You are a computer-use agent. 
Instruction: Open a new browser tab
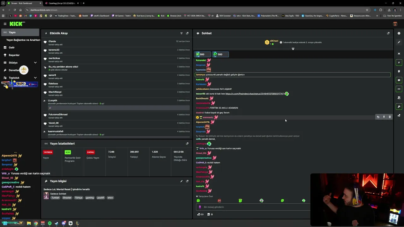(84, 3)
